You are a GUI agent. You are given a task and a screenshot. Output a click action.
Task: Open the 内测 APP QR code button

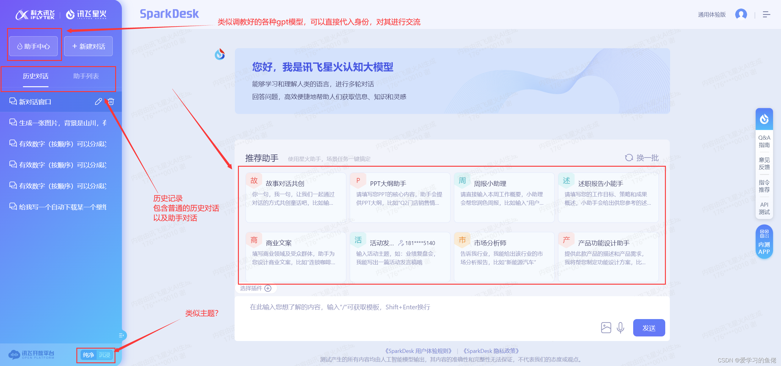764,242
